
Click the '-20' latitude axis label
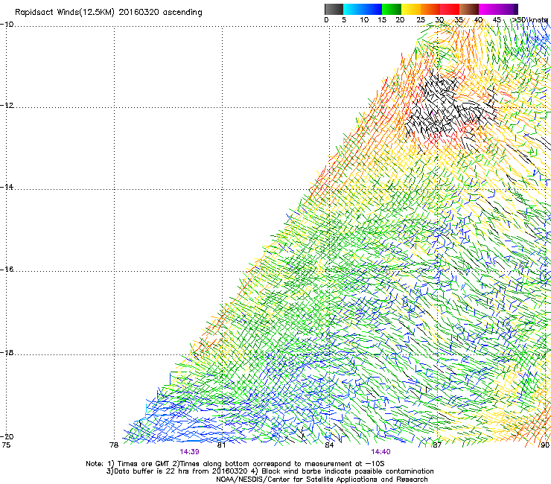click(7, 436)
